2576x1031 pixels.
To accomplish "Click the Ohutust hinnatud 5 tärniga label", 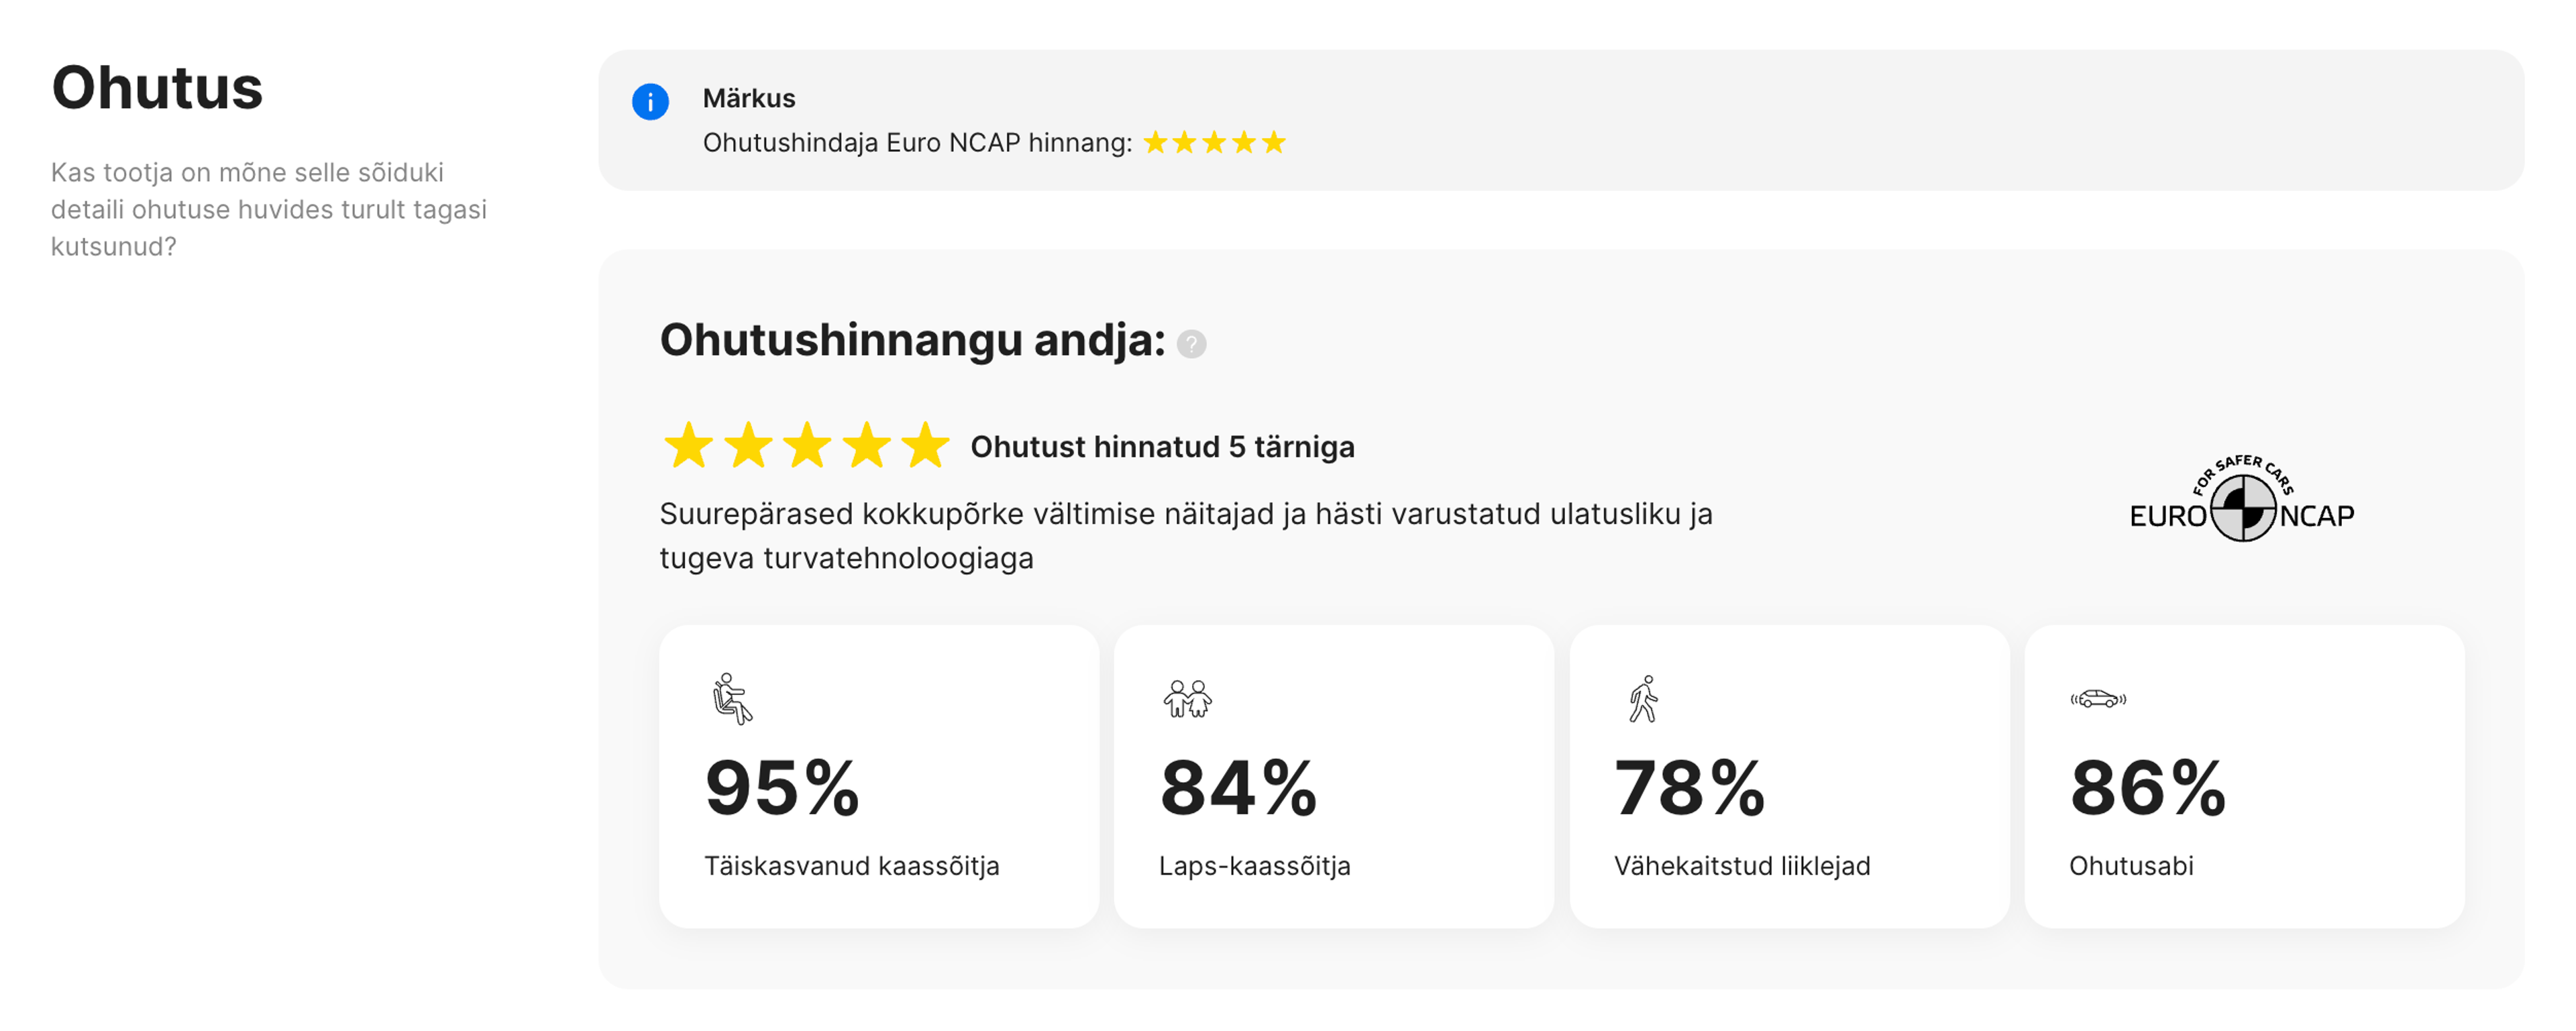I will [1162, 447].
